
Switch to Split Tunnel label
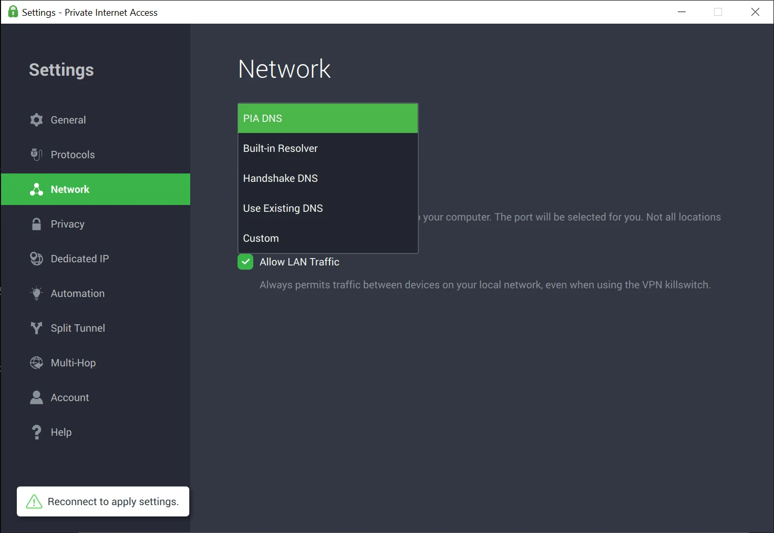coord(78,328)
